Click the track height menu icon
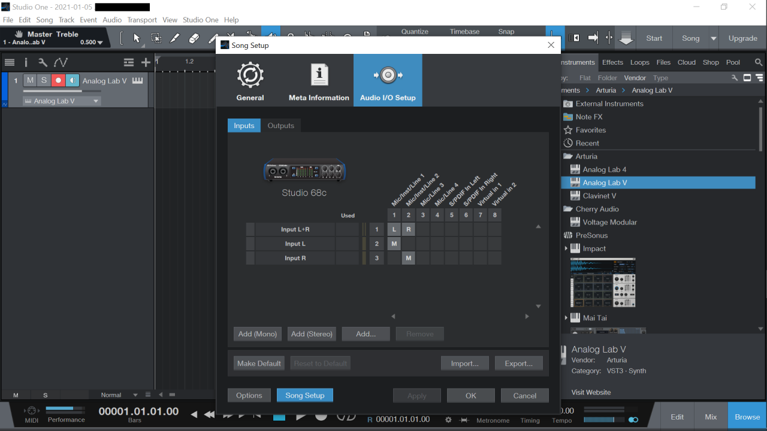 coord(129,62)
